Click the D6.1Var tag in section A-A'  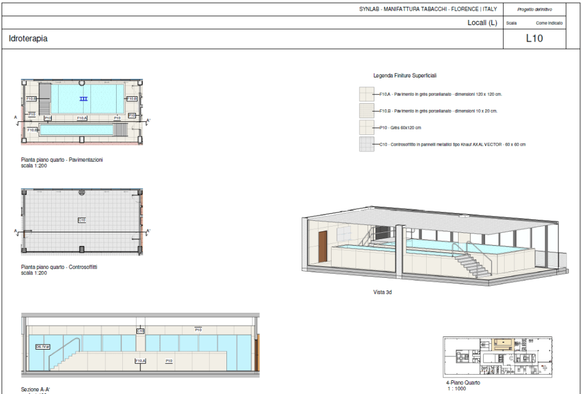pos(43,346)
